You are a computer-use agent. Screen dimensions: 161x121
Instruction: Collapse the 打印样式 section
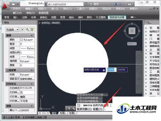[32, 84]
